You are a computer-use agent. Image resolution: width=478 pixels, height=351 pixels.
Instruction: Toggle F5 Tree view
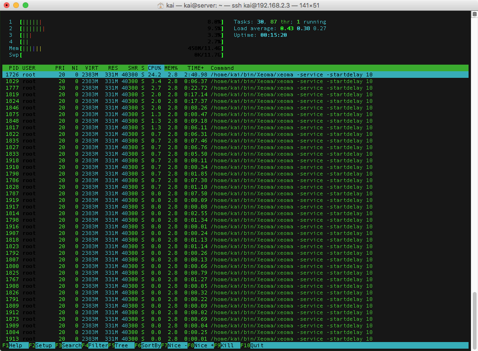[121, 345]
